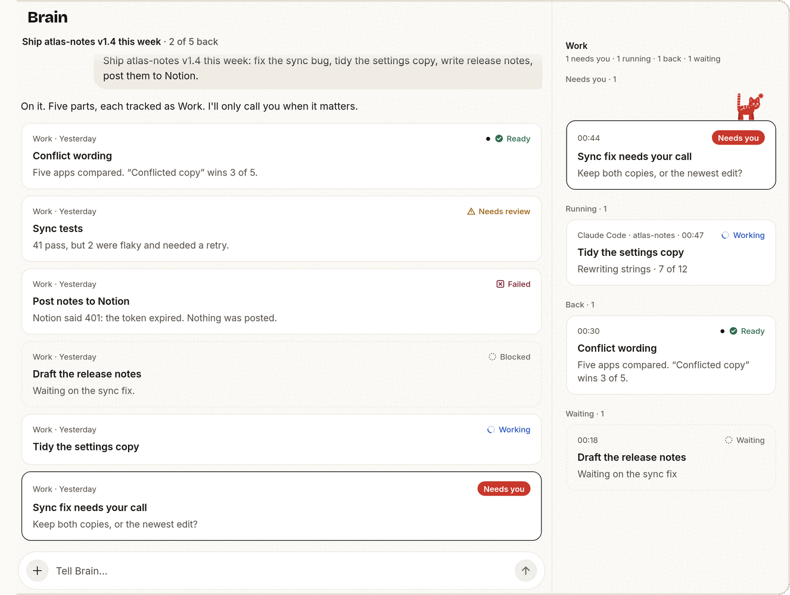The image size is (790, 595).
Task: Click Needs you badge on main Sync fix card
Action: point(504,489)
